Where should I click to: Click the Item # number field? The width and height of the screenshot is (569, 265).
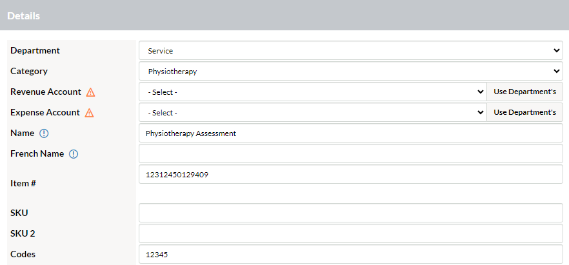click(350, 174)
